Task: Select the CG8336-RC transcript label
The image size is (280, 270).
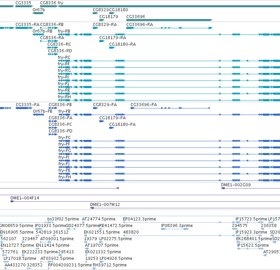Action: coord(59,44)
